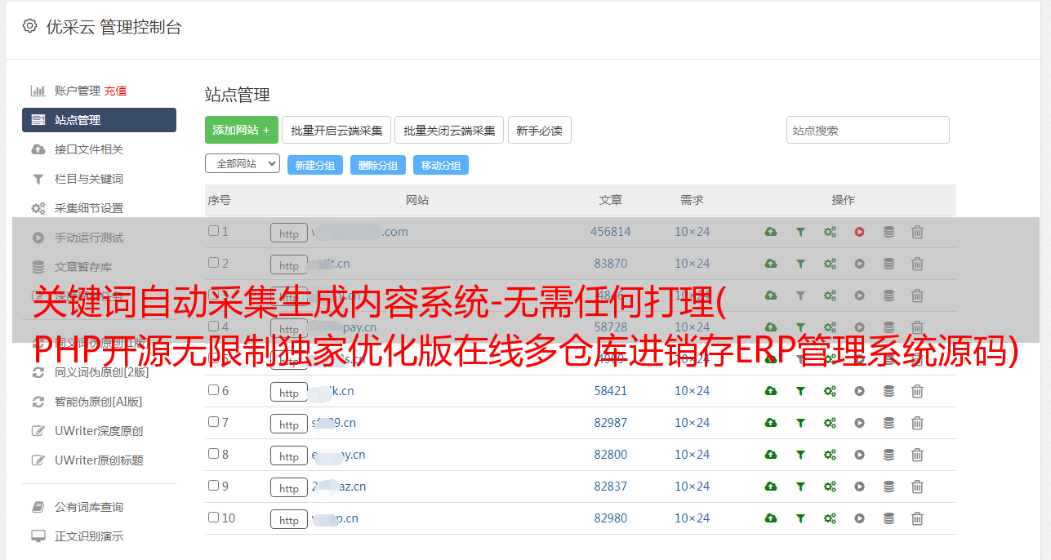Open article count 58421 link

tap(611, 391)
